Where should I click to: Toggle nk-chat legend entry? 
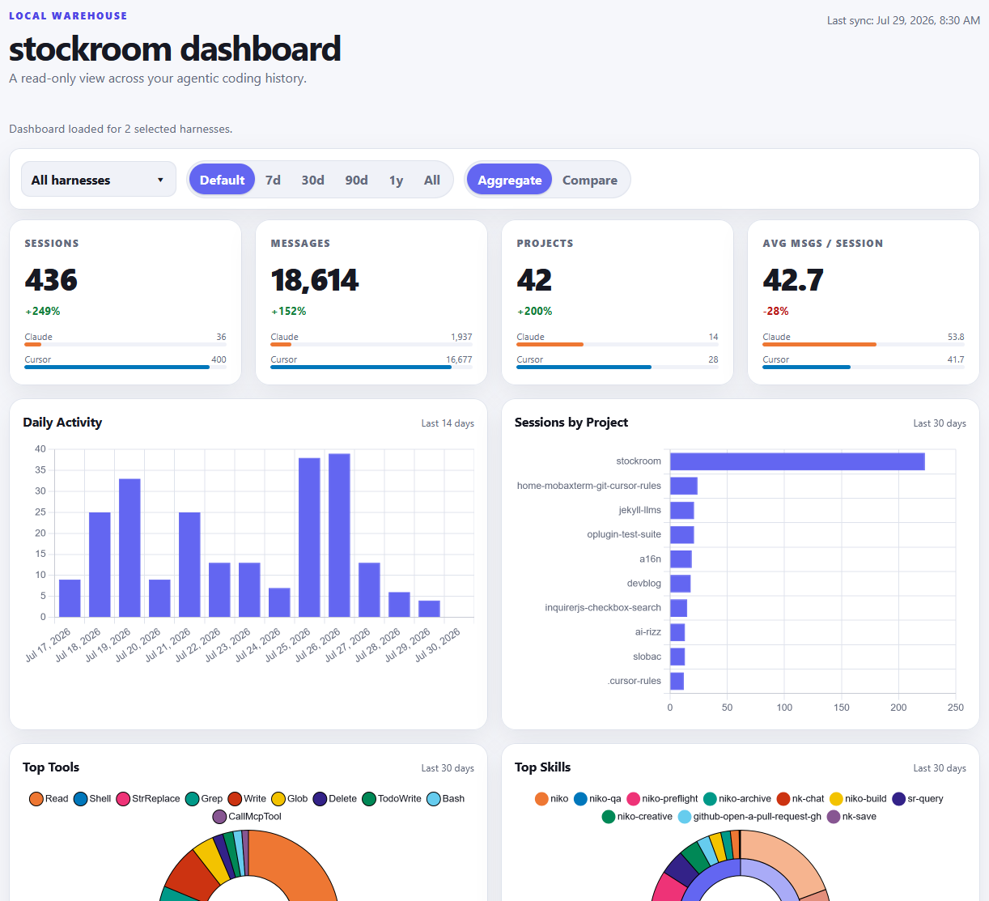(800, 799)
